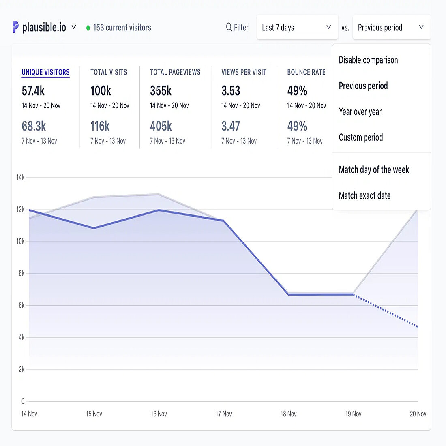The width and height of the screenshot is (446, 446).
Task: Switch to the Total Visits metric
Action: tap(109, 72)
